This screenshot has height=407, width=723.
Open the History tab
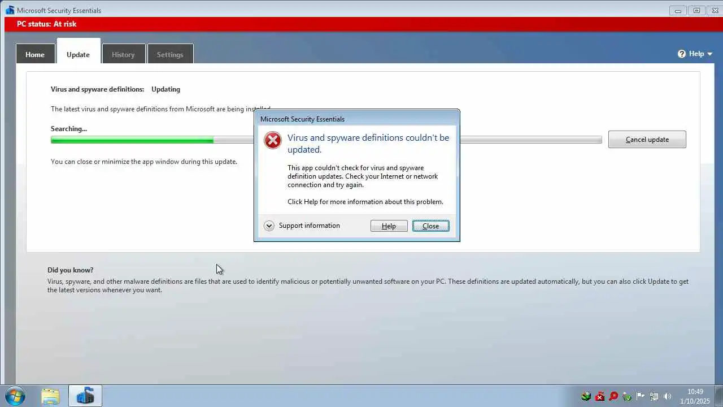pyautogui.click(x=123, y=54)
